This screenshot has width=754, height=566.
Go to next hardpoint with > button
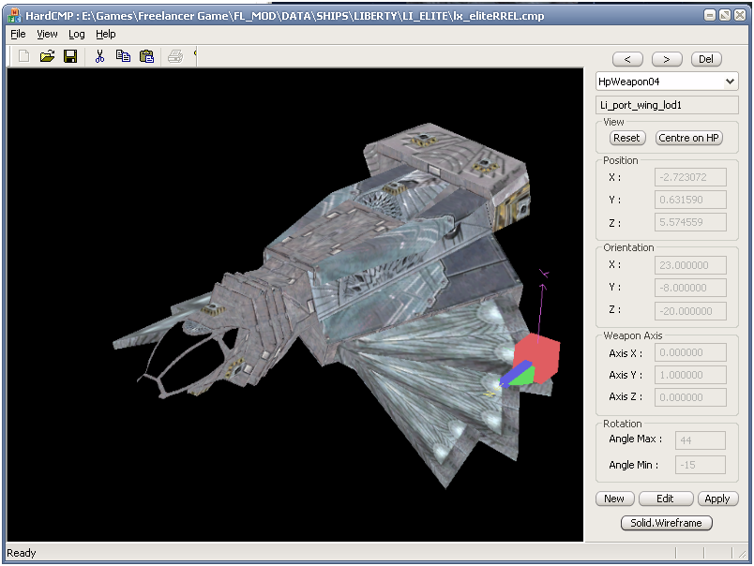click(667, 59)
